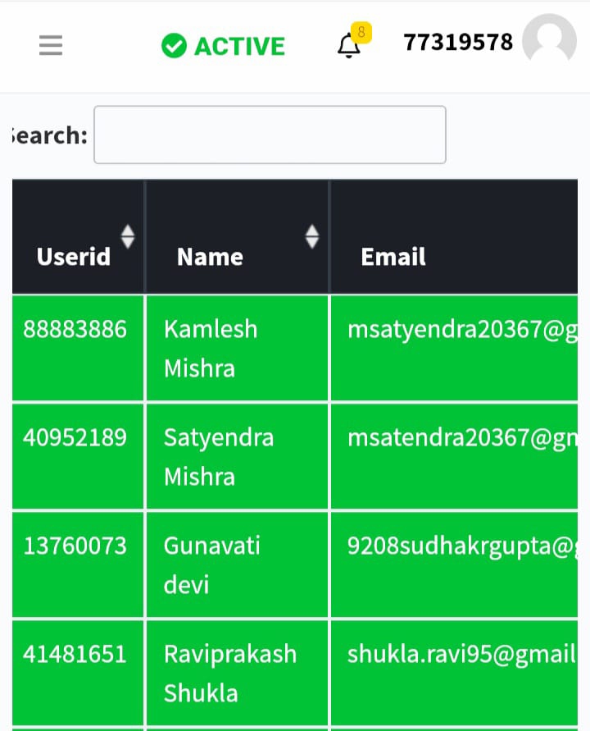Click the Email column header
Viewport: 590px width, 731px height.
coord(454,236)
